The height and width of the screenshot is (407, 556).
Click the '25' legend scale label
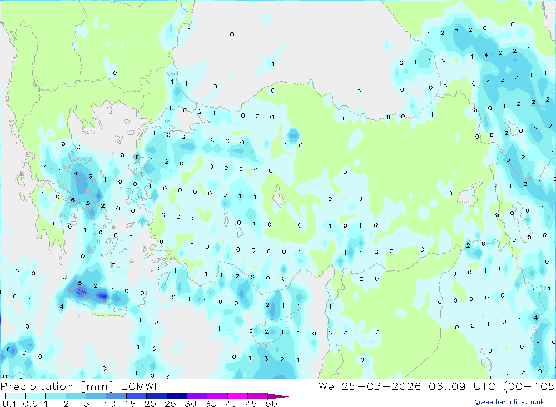click(x=171, y=404)
